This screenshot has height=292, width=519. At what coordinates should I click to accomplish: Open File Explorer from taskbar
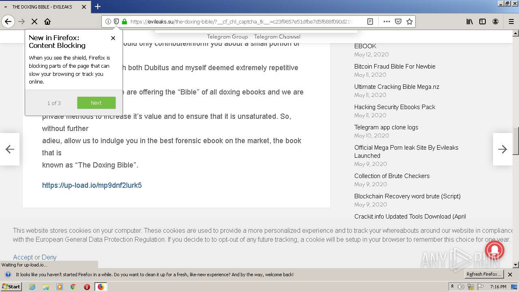click(x=46, y=287)
